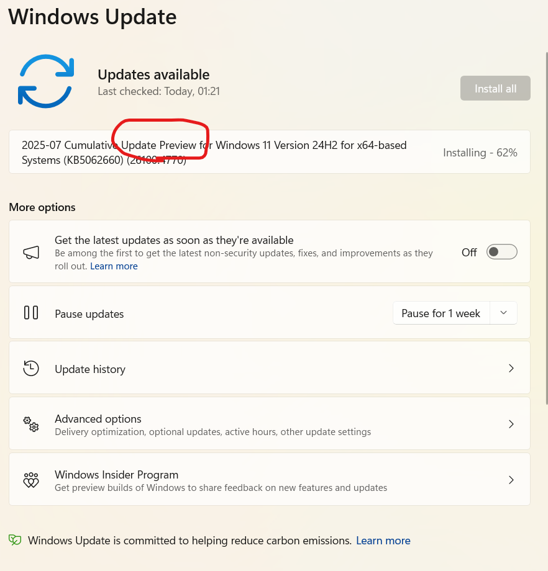Open Learn more link about latest updates
Image resolution: width=548 pixels, height=571 pixels.
click(114, 266)
